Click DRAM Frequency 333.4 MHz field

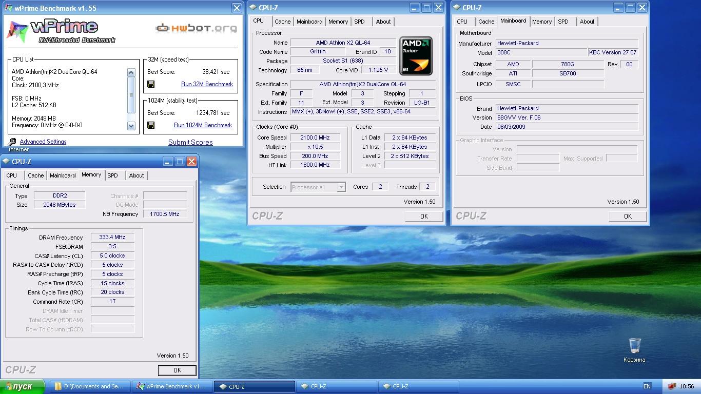(x=112, y=238)
